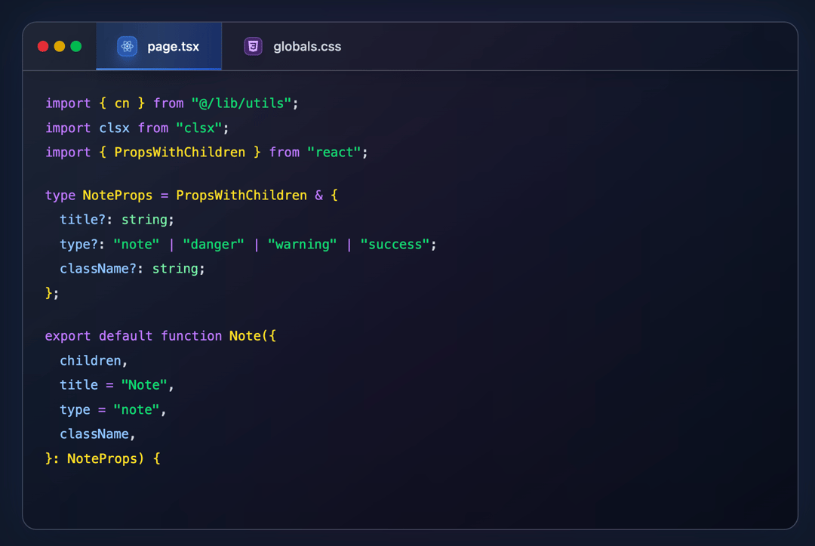Click the CSS icon on globals.css tab
This screenshot has height=546, width=815.
pos(253,46)
